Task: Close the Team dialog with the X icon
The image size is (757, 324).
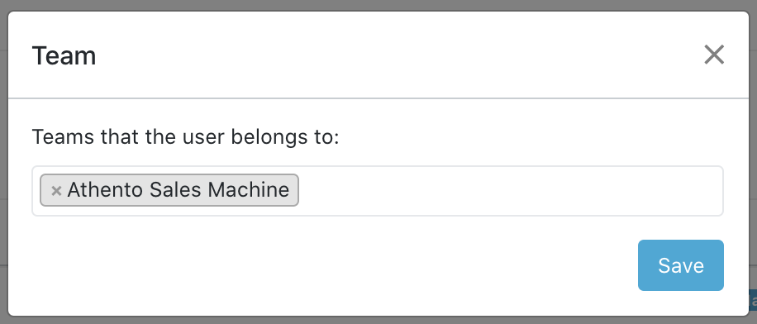Action: tap(714, 55)
